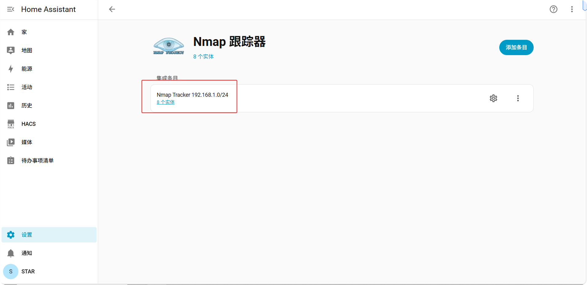Go back using the arrow icon
This screenshot has height=285, width=587.
point(112,9)
